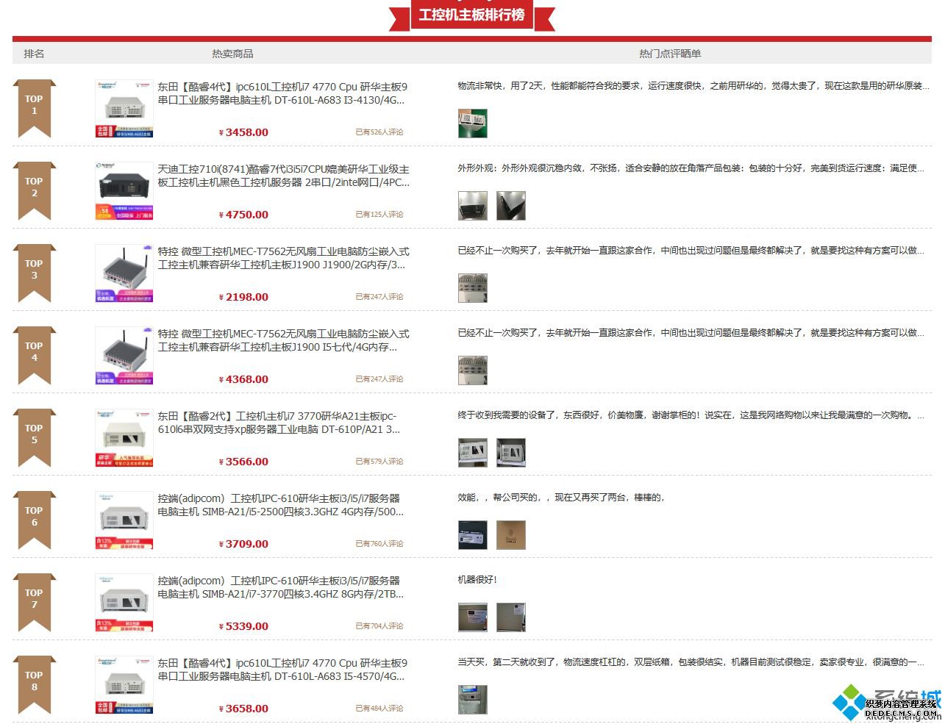The width and height of the screenshot is (945, 724).
Task: Click the price ¥3709.00
Action: [244, 544]
